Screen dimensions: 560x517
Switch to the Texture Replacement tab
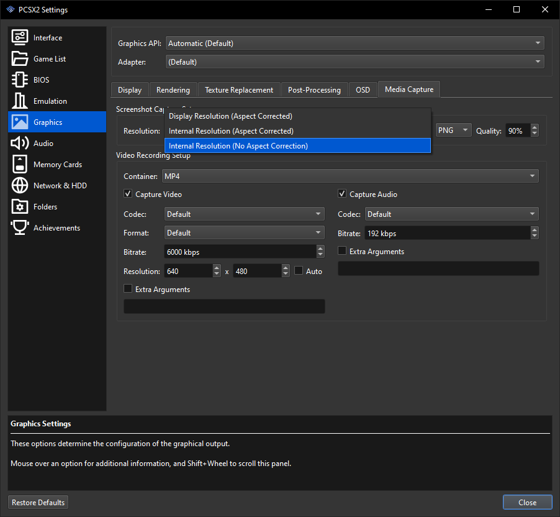tap(239, 89)
